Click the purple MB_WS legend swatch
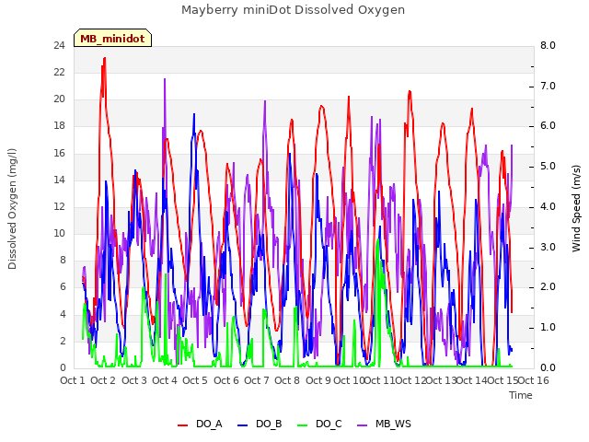The image size is (589, 442). pos(362,425)
